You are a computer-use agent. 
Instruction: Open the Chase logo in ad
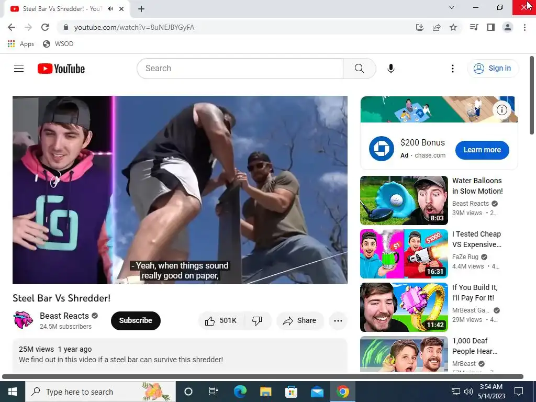click(382, 149)
